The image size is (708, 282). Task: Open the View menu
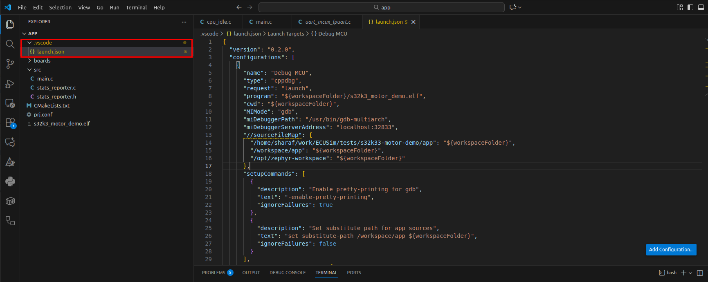(x=84, y=7)
